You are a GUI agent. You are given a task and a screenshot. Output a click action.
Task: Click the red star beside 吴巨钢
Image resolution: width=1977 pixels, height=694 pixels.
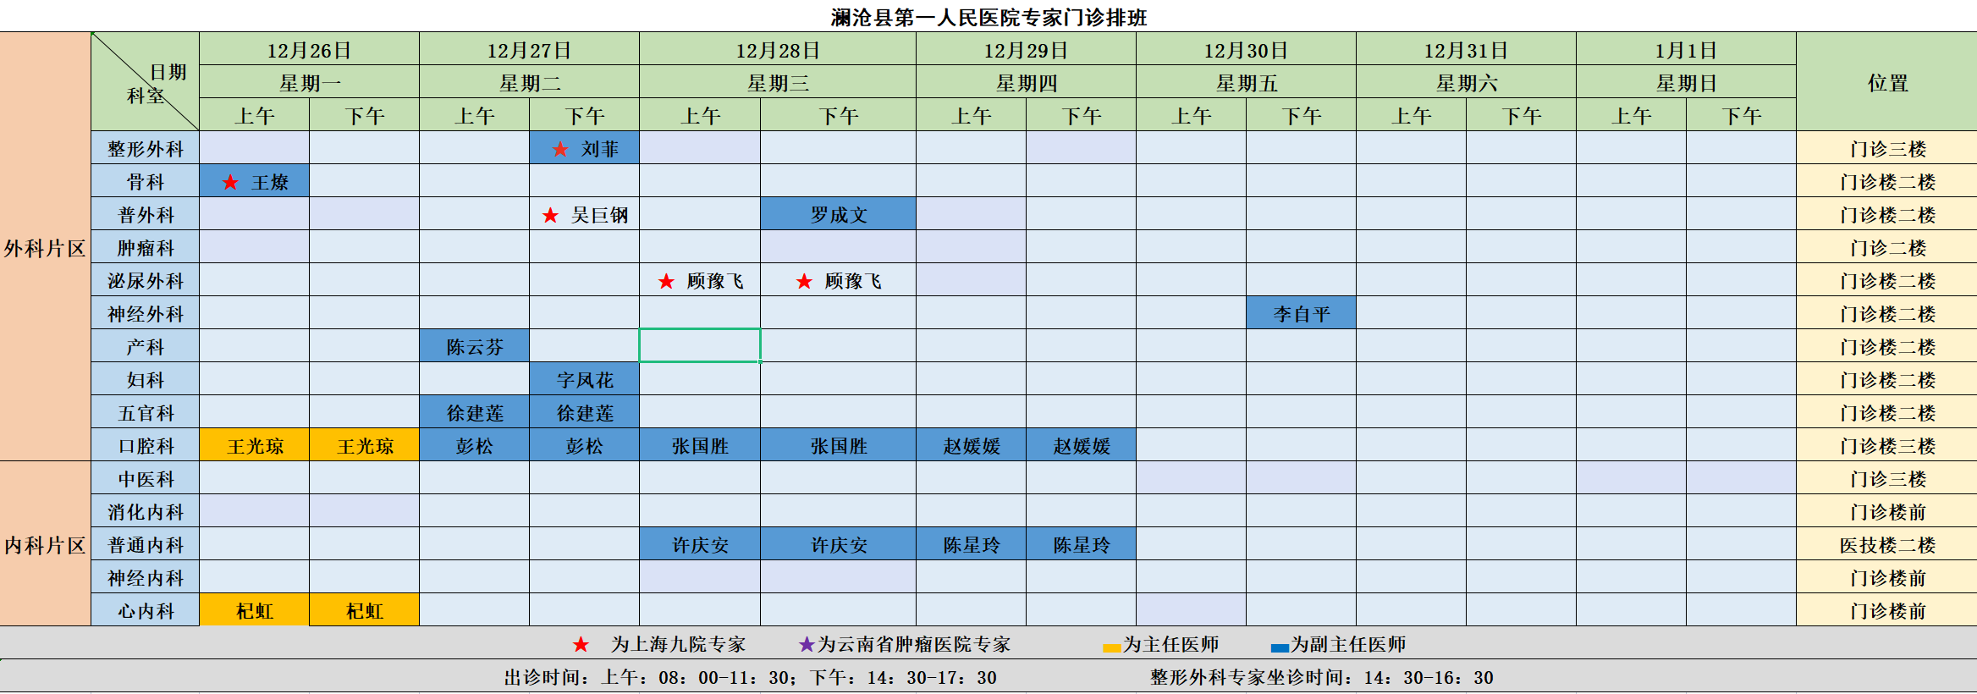tap(551, 216)
